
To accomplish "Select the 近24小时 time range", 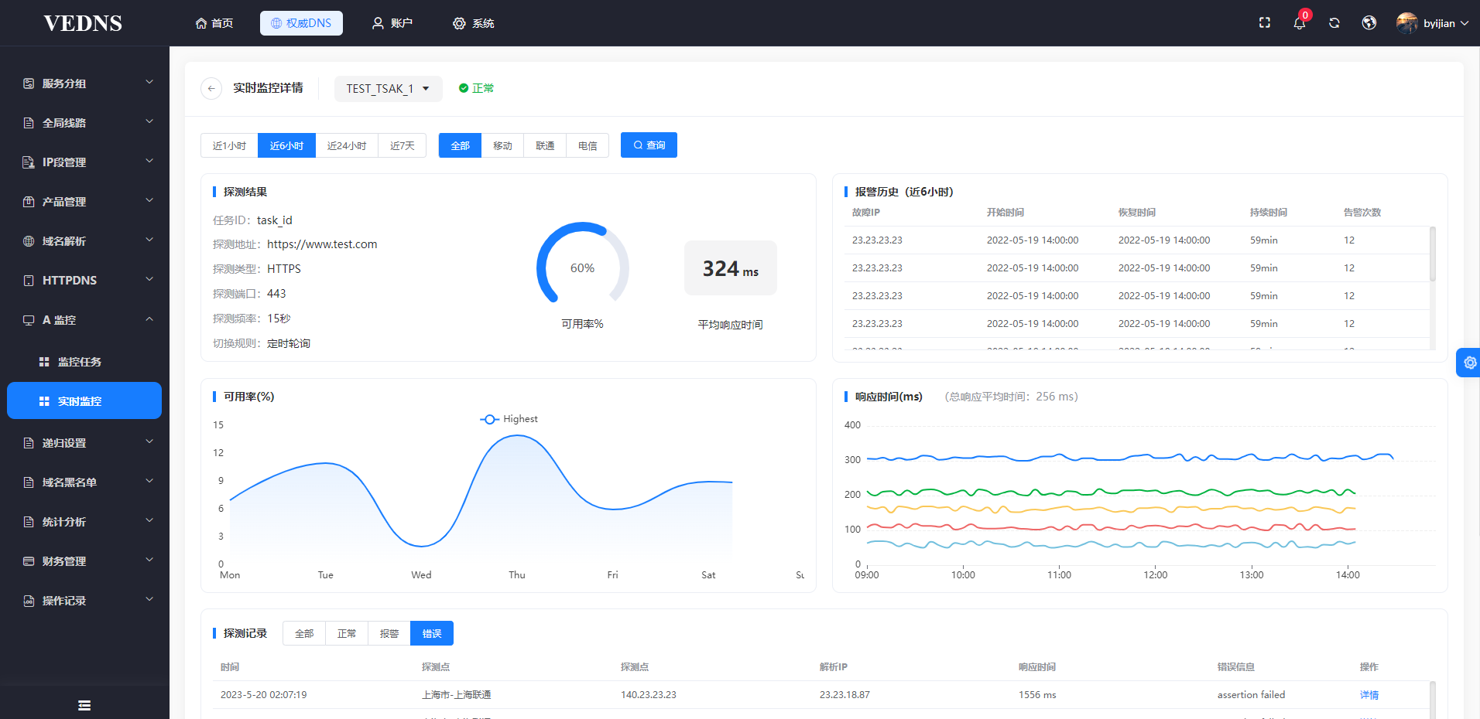I will click(347, 145).
